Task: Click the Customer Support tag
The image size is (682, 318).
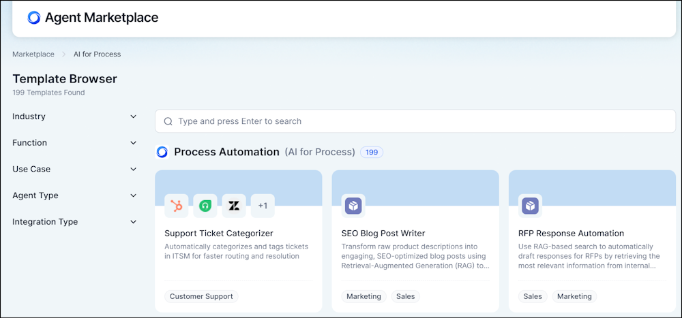Action: point(201,296)
